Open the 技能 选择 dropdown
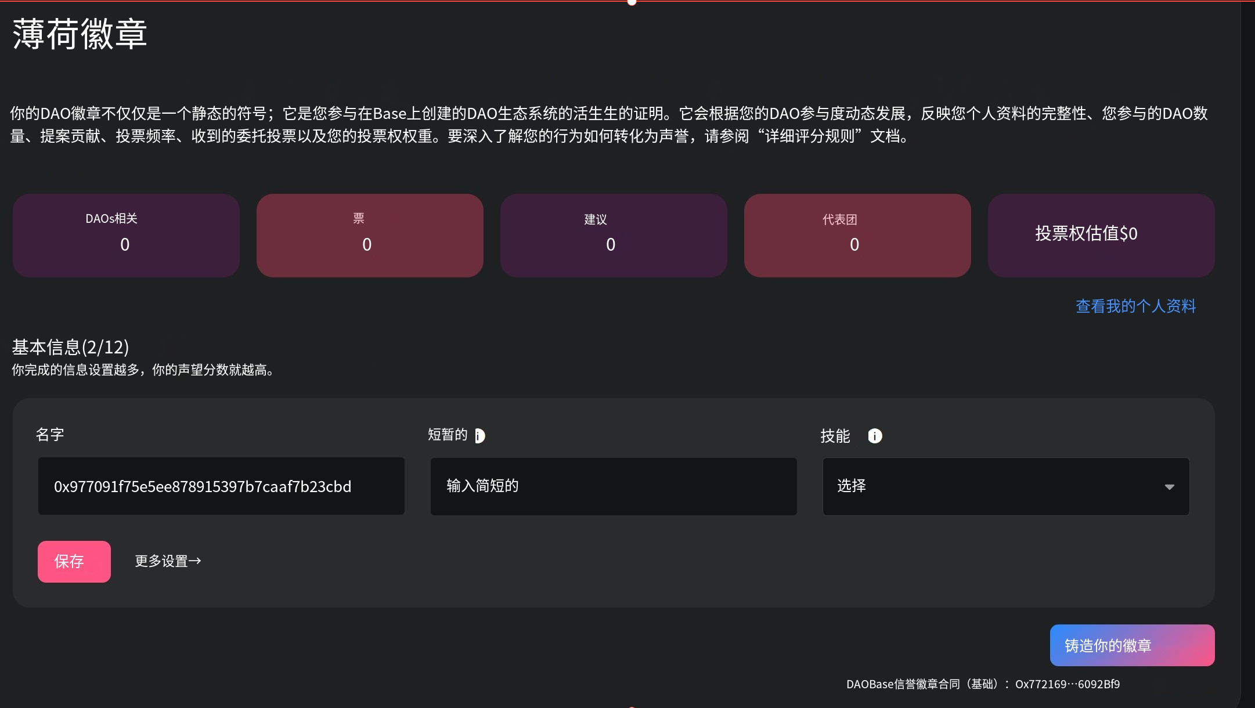The image size is (1255, 708). [1006, 486]
